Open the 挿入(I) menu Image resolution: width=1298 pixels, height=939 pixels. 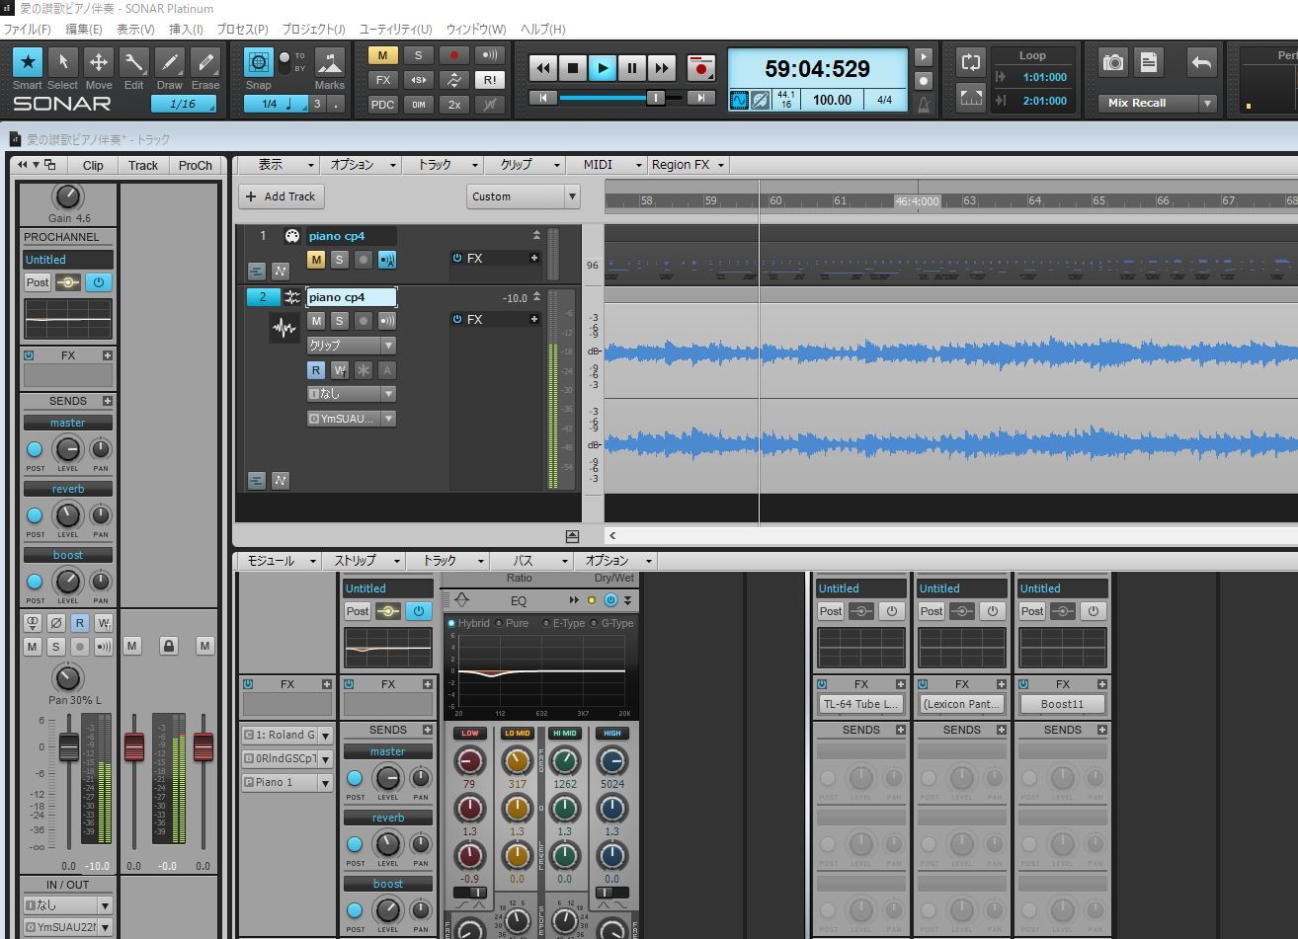[x=186, y=29]
